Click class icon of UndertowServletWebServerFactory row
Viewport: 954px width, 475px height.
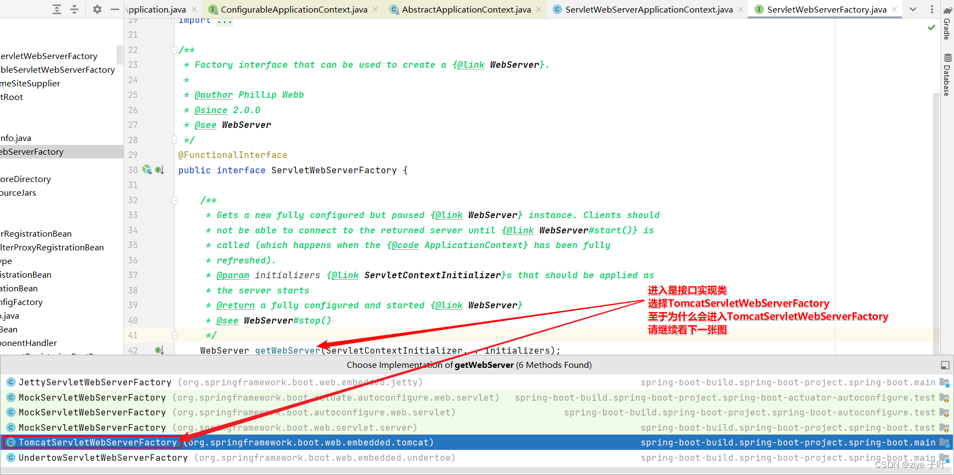[10, 458]
